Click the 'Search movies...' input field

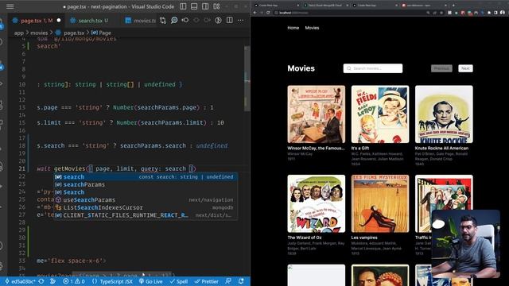click(373, 68)
